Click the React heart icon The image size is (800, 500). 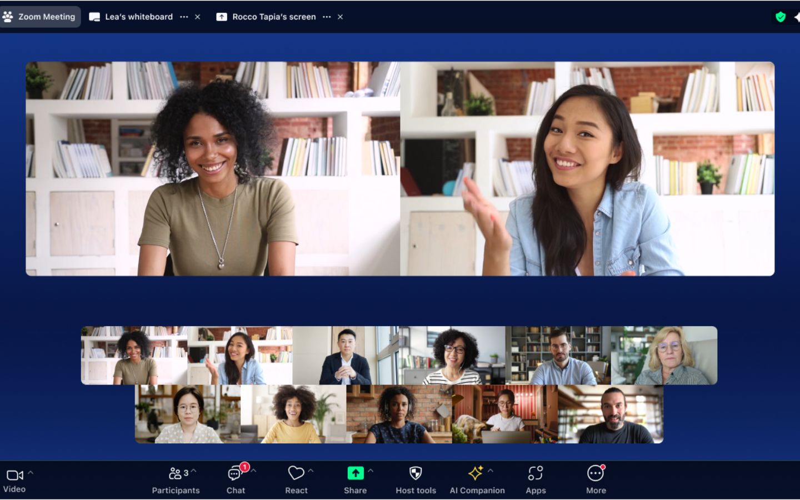coord(296,473)
